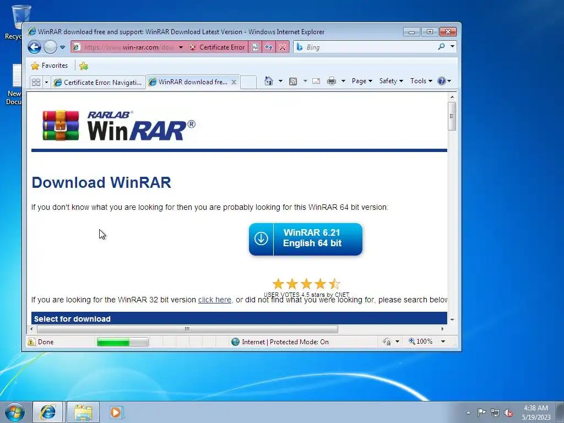564x423 pixels.
Task: Click the vertical scrollbar down arrow
Action: coord(452,319)
